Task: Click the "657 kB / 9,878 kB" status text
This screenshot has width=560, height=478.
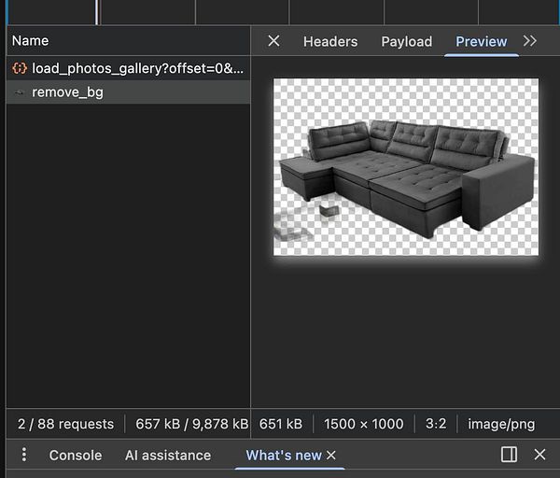Action: (192, 424)
